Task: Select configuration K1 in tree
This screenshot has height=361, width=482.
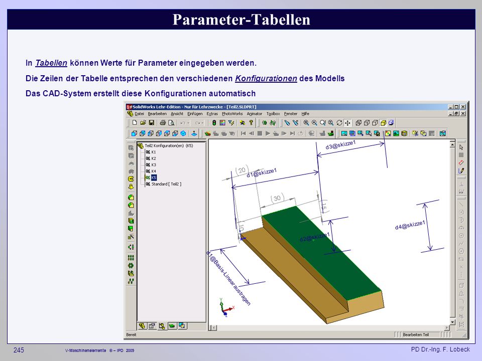Action: coord(154,152)
